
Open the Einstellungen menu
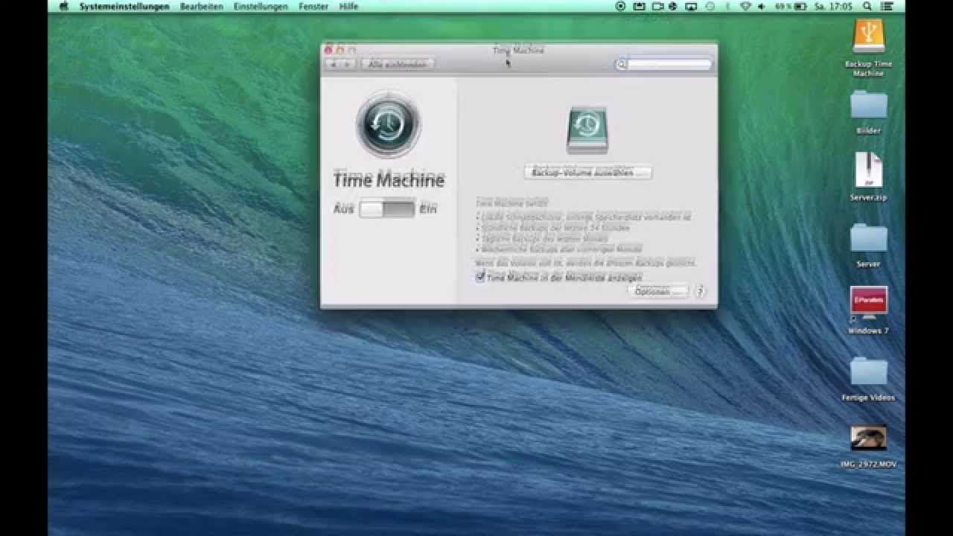261,6
